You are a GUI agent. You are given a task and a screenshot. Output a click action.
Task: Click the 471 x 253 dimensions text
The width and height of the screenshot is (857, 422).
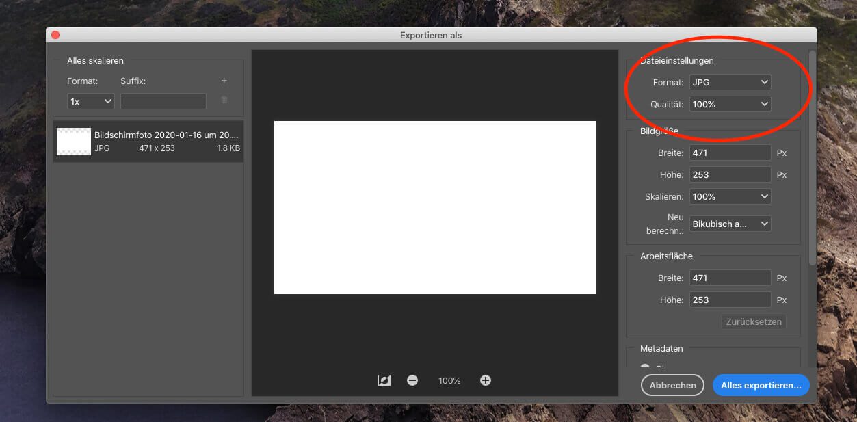[x=157, y=148]
